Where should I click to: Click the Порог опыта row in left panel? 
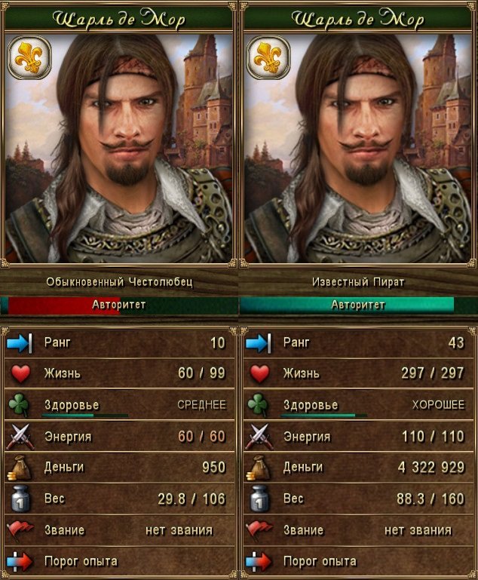tap(119, 561)
